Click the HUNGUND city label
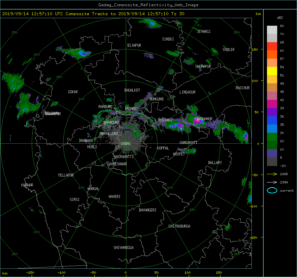The image size is (297, 277). [156, 99]
